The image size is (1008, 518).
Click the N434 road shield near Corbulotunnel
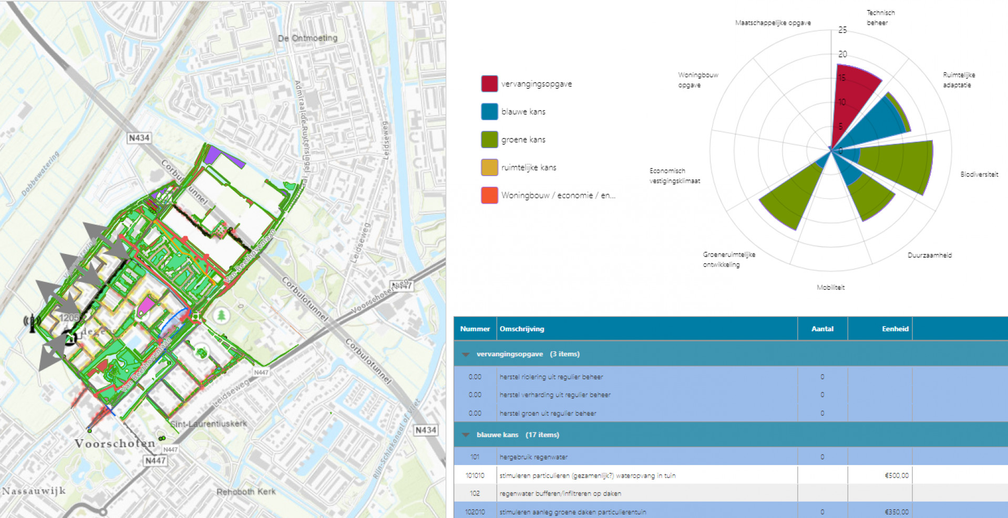coord(139,138)
